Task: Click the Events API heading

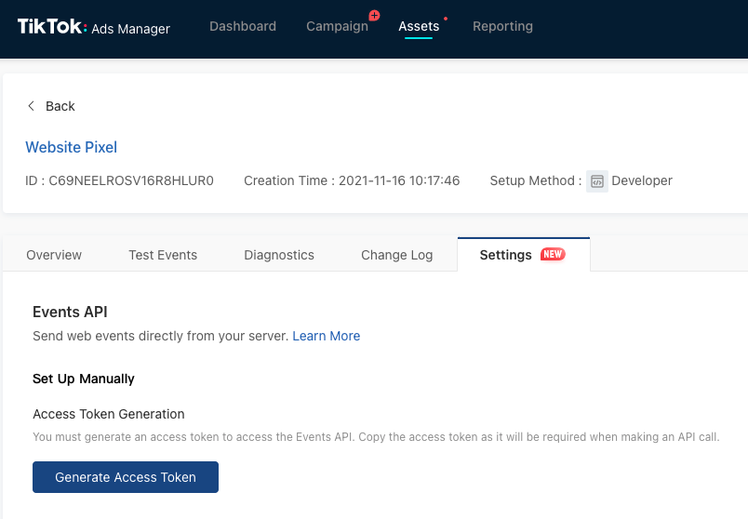Action: click(70, 312)
